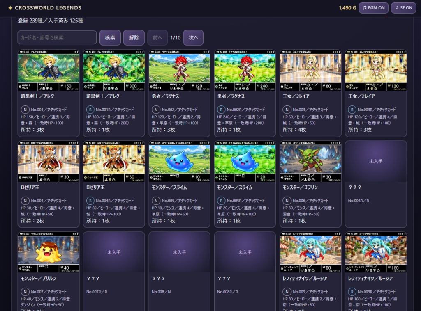Click the 所持：4枚 count text

point(294,130)
